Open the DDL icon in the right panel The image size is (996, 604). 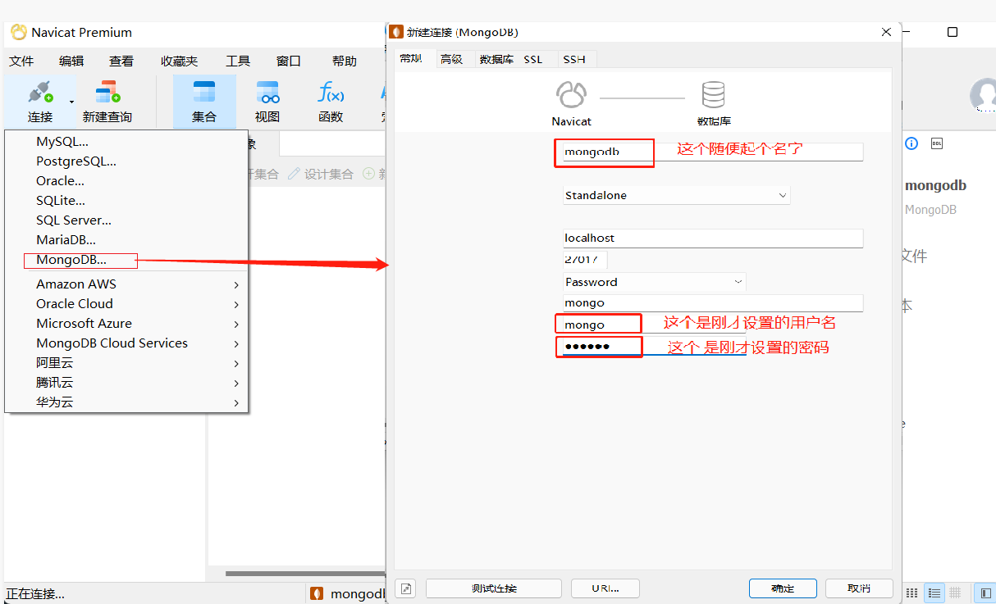coord(936,143)
